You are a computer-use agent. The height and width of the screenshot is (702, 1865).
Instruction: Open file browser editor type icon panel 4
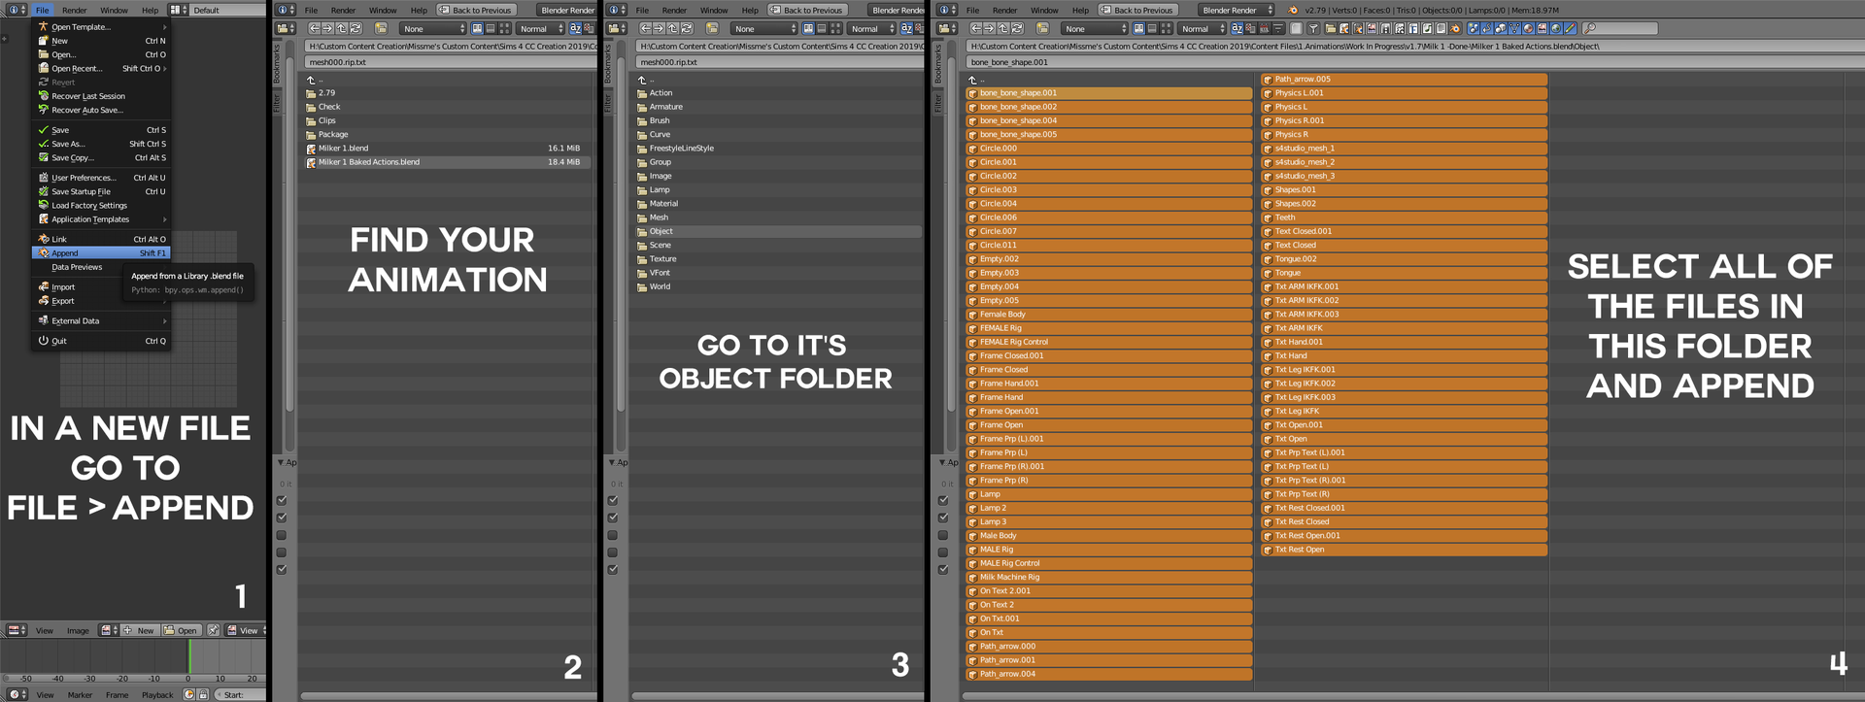(x=946, y=28)
